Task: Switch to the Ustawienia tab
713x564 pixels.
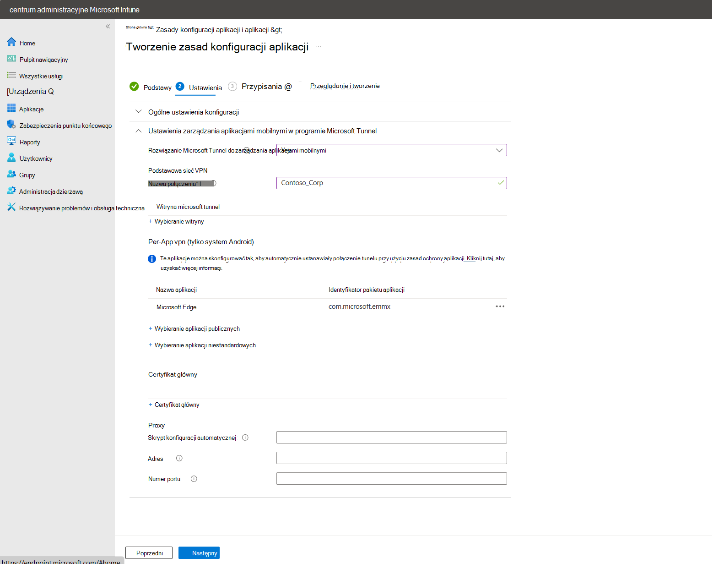Action: (205, 88)
